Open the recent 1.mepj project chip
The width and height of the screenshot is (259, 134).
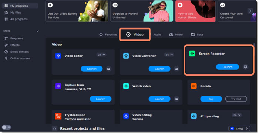239,128
